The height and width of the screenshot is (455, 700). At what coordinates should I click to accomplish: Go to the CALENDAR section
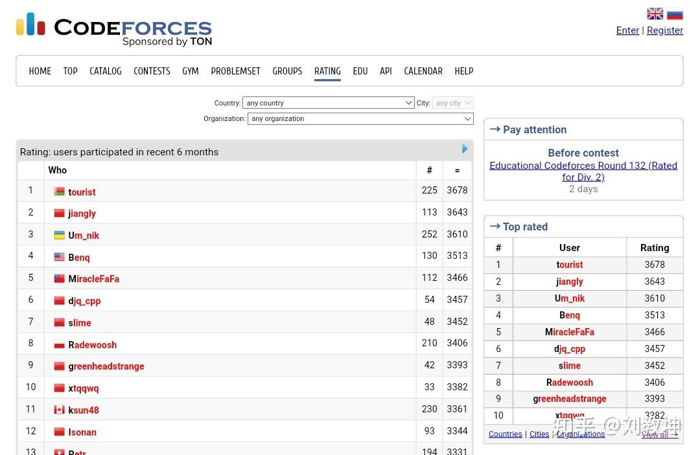click(x=423, y=71)
